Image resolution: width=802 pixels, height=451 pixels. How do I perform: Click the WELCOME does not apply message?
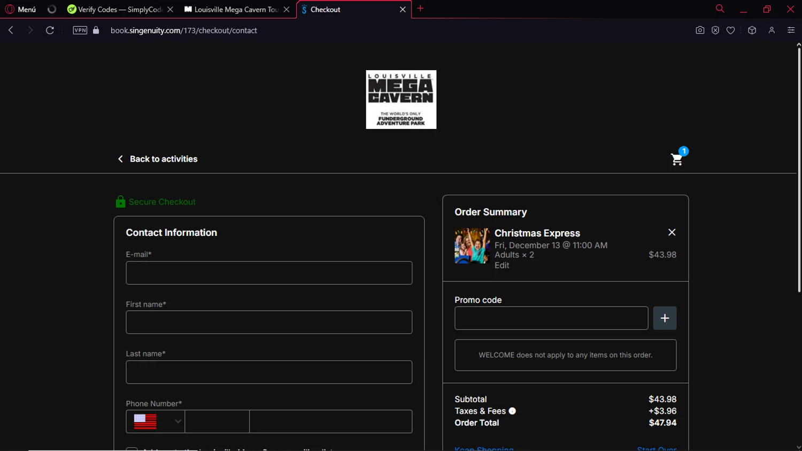tap(565, 355)
